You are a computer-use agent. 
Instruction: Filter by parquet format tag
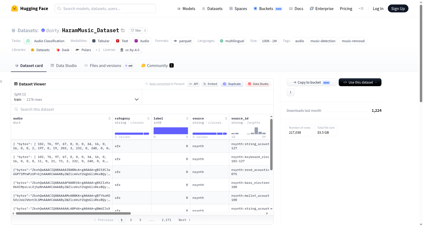[x=182, y=41]
